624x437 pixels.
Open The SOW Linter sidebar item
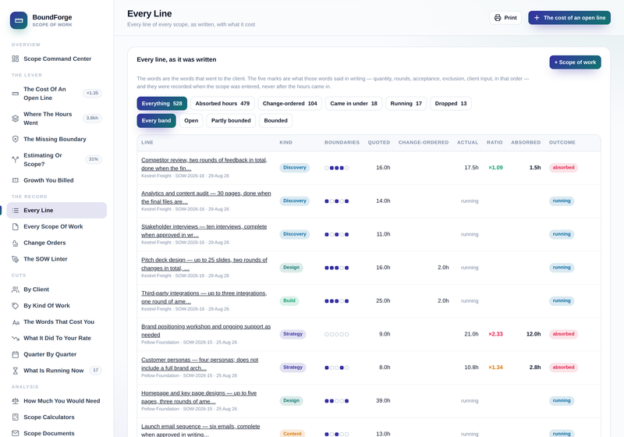tap(57, 259)
